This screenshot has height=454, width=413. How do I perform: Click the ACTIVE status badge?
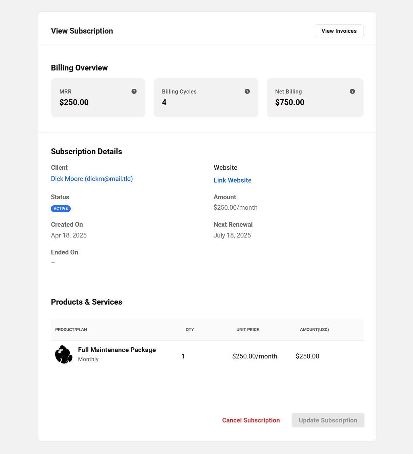(x=61, y=209)
